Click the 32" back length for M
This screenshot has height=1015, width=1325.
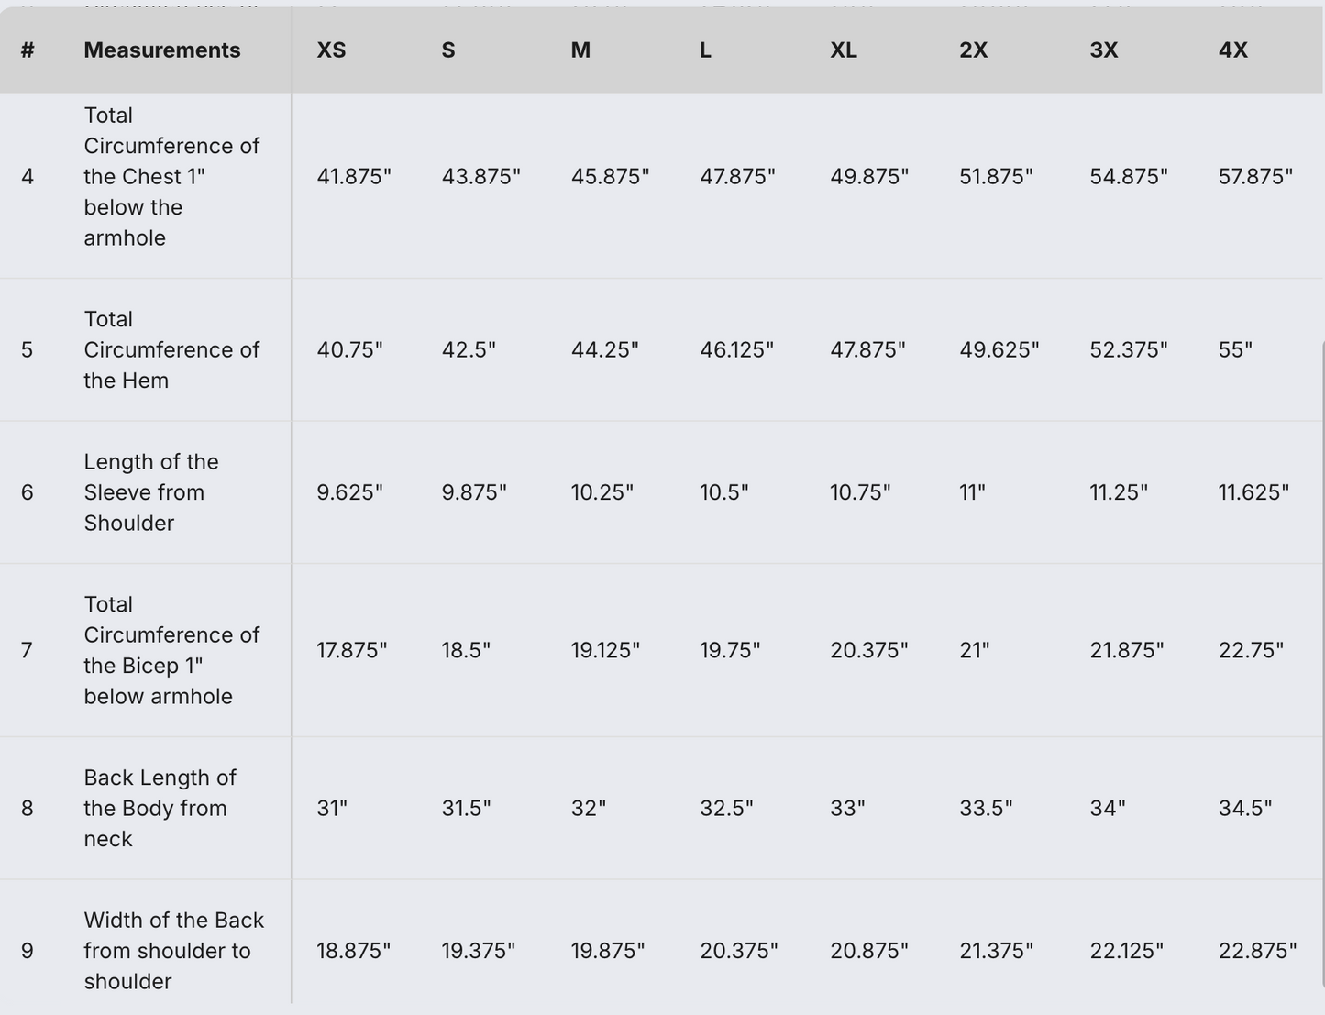[588, 808]
